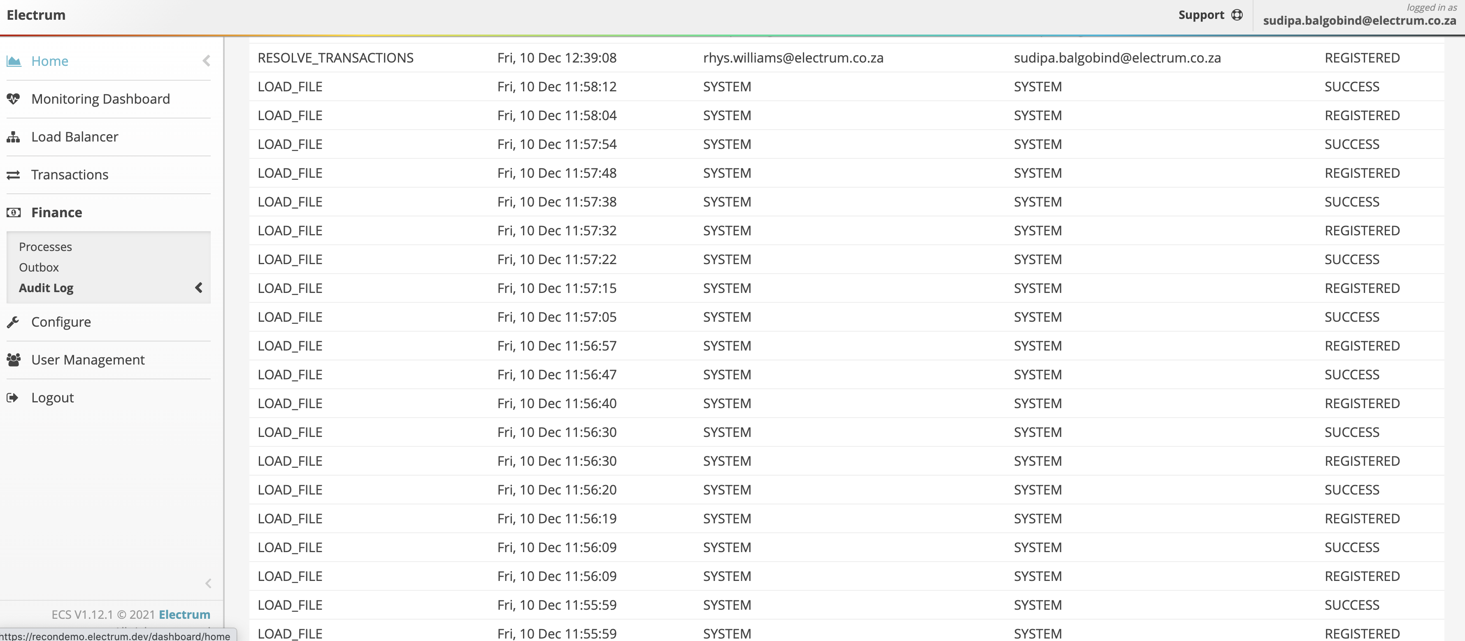Collapse the sidebar using bottom chevron
Screen dimensions: 1465x641
[208, 583]
